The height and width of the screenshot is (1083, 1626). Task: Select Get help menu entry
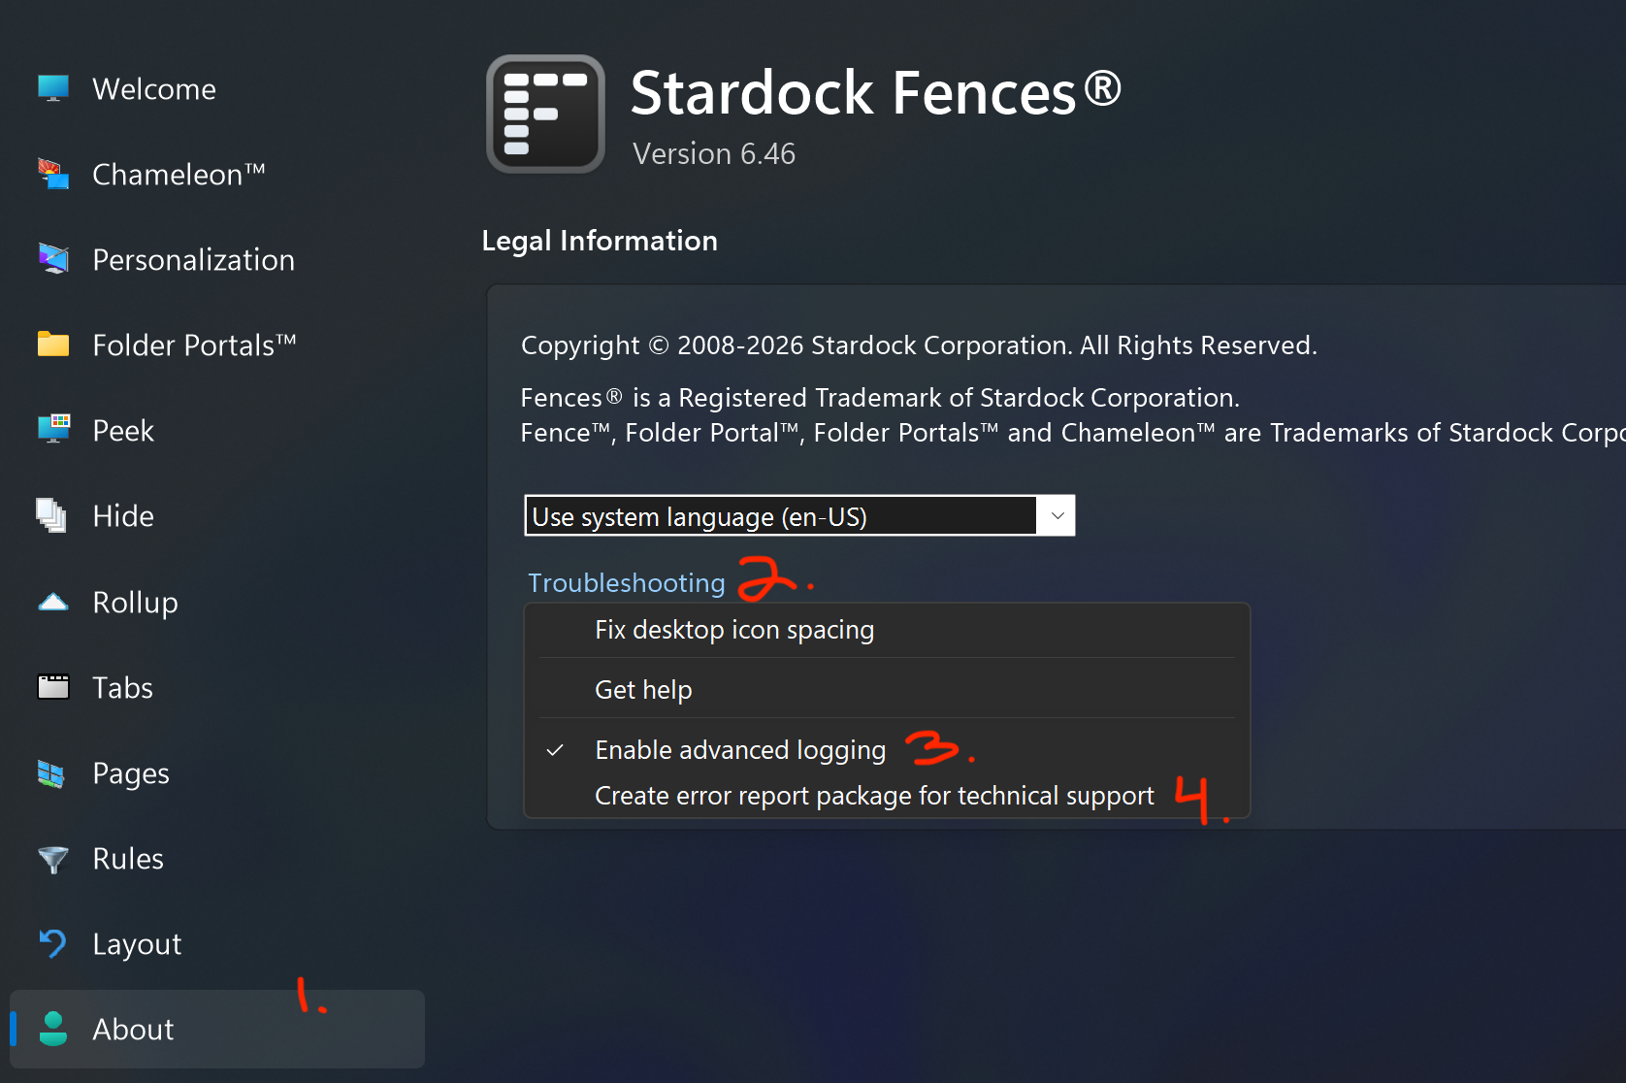point(643,690)
